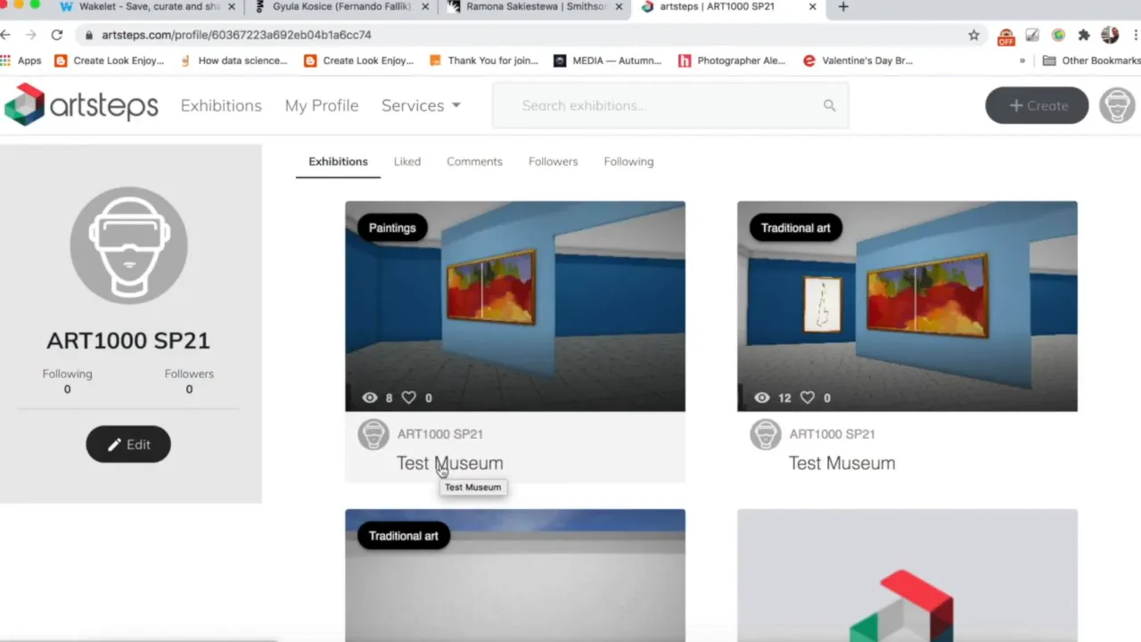Click ART1000 SP21 author name under Paintings card

pos(440,434)
